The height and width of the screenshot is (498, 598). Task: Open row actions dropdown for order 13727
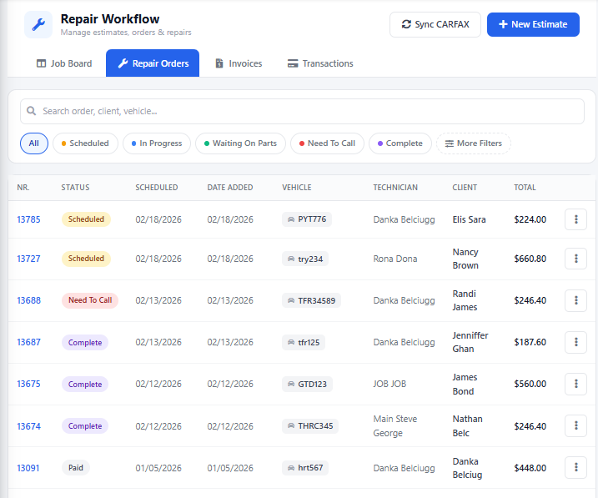tap(575, 259)
